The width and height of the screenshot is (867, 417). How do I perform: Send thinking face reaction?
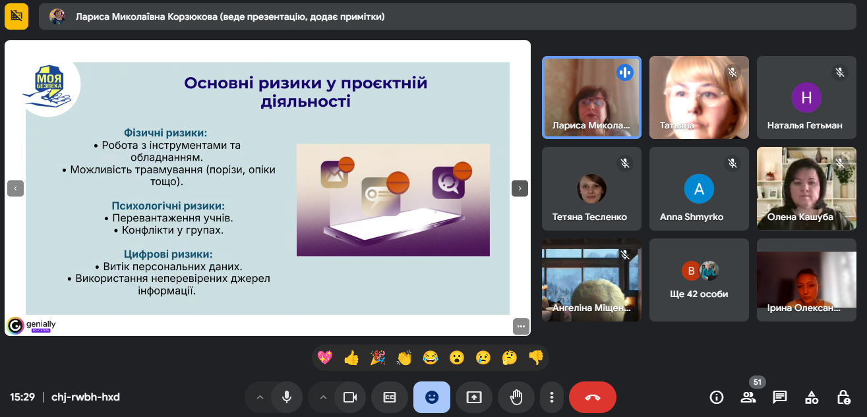click(510, 358)
